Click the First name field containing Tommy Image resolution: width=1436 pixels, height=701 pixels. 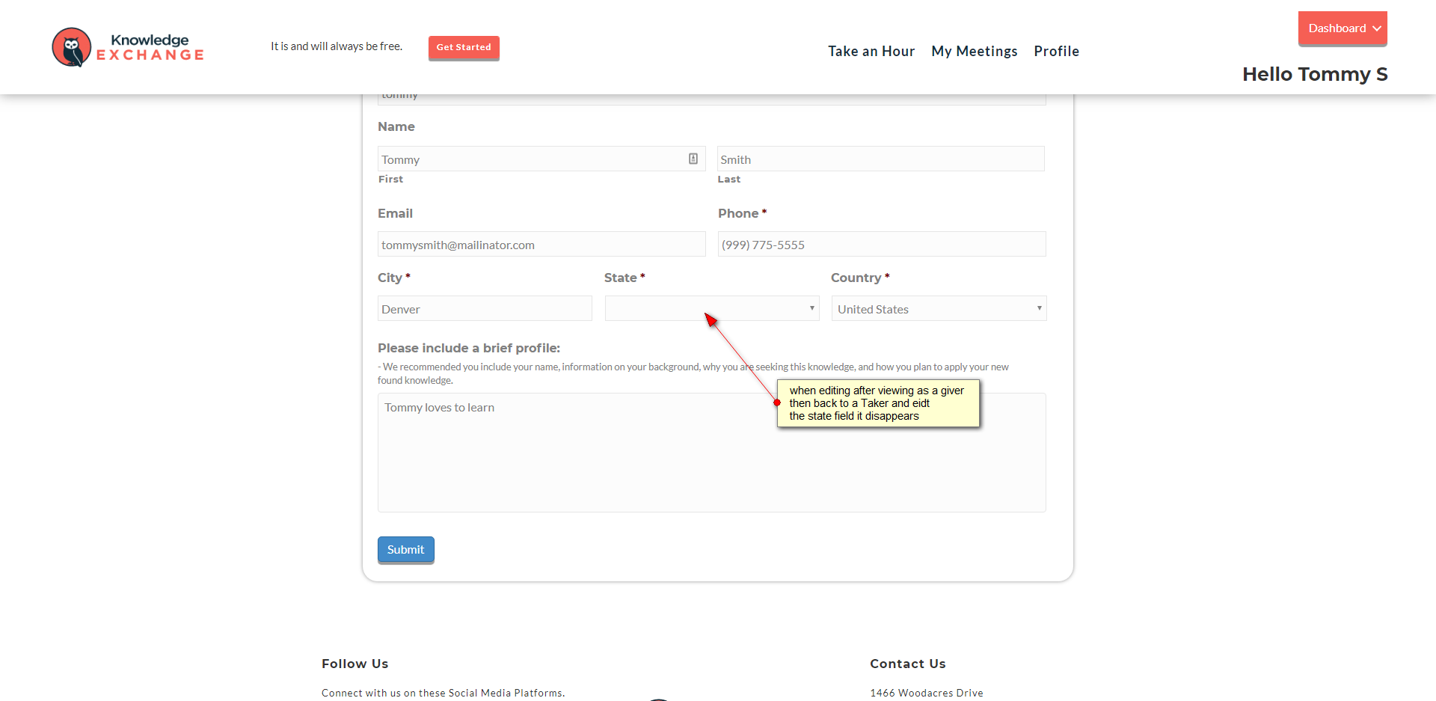point(541,159)
